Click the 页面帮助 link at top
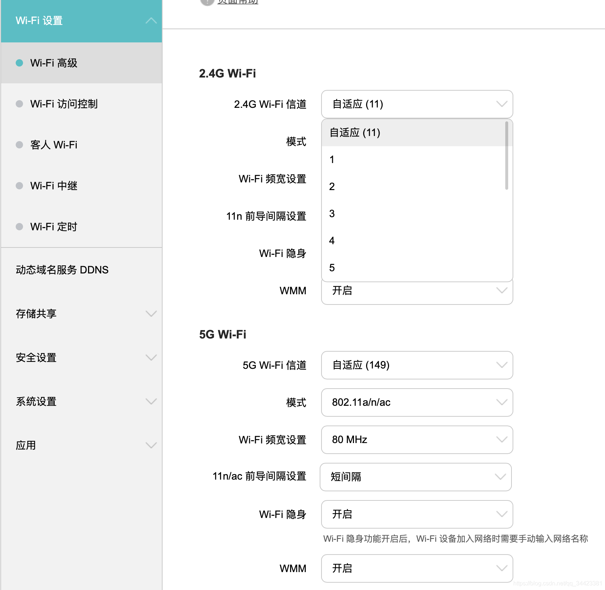Screen dimensions: 605x590 click(x=238, y=1)
